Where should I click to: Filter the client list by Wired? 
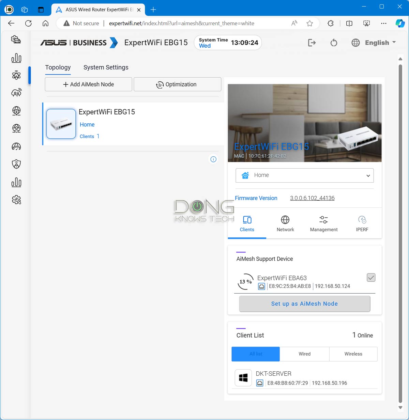[x=305, y=354]
